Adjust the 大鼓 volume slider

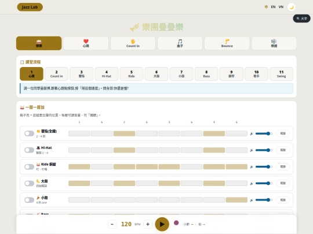click(264, 183)
